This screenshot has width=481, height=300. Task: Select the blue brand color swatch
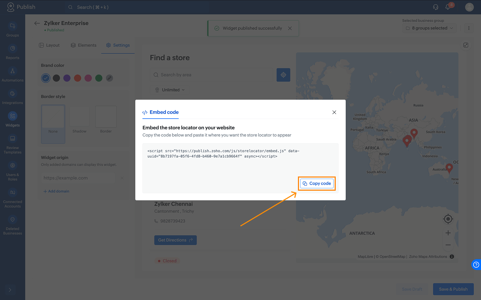point(46,78)
